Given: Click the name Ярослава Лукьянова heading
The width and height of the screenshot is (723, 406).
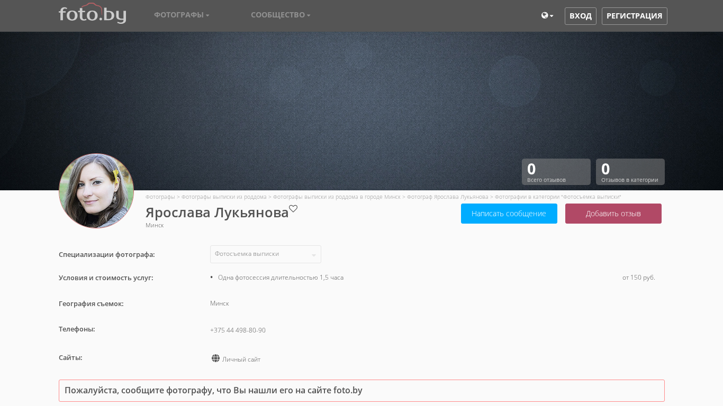Looking at the screenshot, I should click(x=217, y=213).
